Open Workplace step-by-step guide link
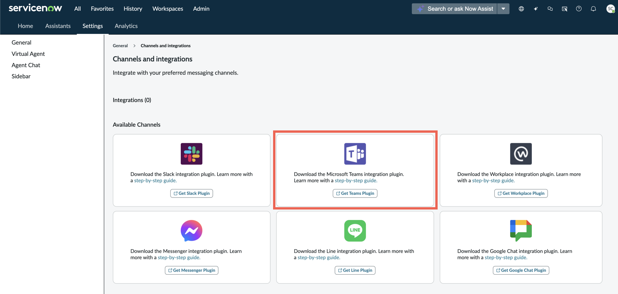 pyautogui.click(x=493, y=181)
